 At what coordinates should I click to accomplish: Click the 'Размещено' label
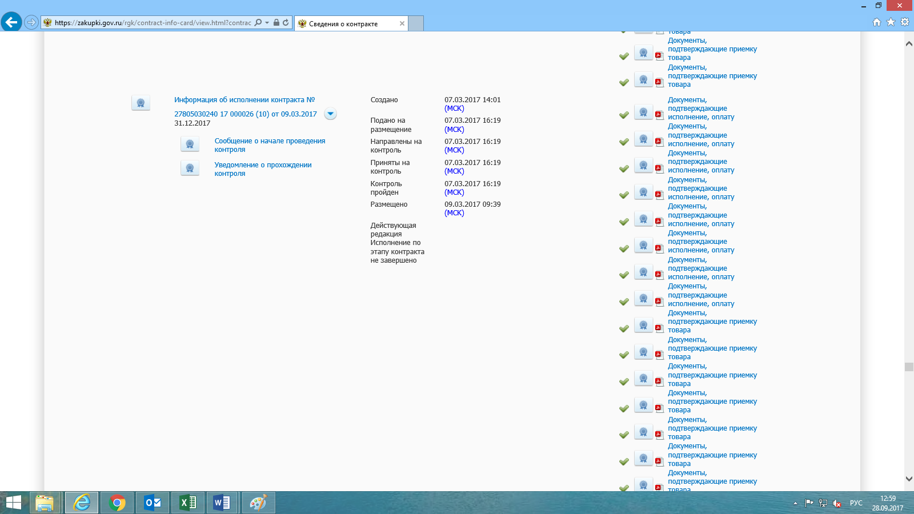coord(389,204)
